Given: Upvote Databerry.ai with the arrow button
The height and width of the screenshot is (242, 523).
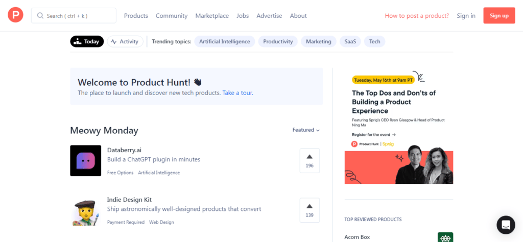Looking at the screenshot, I should tap(310, 161).
